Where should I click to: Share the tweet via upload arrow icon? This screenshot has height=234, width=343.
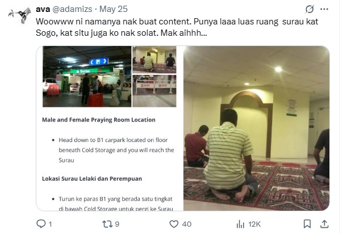point(324,224)
